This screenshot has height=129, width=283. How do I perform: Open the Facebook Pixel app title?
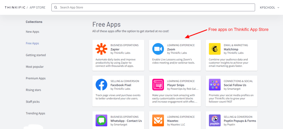[121, 85]
